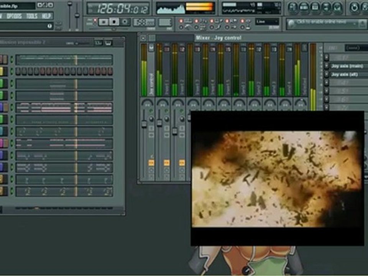Open the Line snap dropdown

point(267,22)
